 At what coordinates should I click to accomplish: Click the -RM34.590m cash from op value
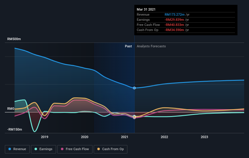pyautogui.click(x=174, y=30)
